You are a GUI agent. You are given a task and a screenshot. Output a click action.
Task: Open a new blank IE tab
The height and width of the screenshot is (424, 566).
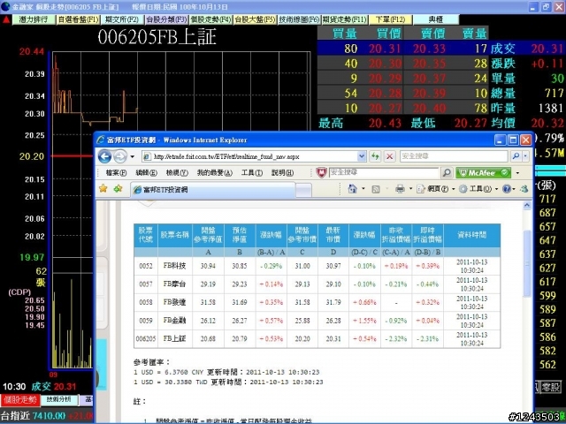(303, 190)
